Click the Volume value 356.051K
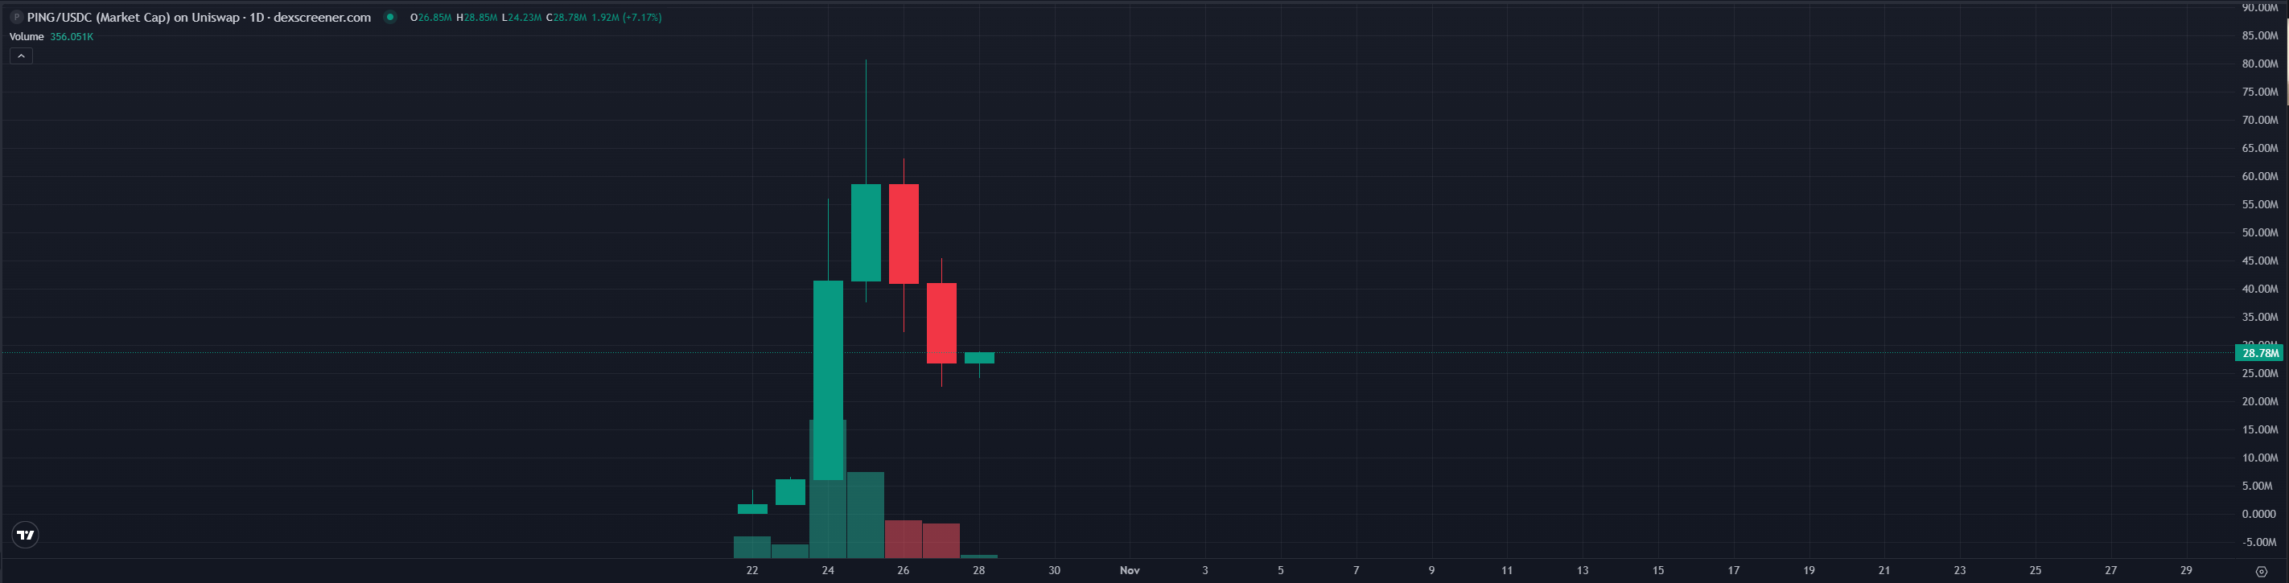2289x583 pixels. [72, 36]
